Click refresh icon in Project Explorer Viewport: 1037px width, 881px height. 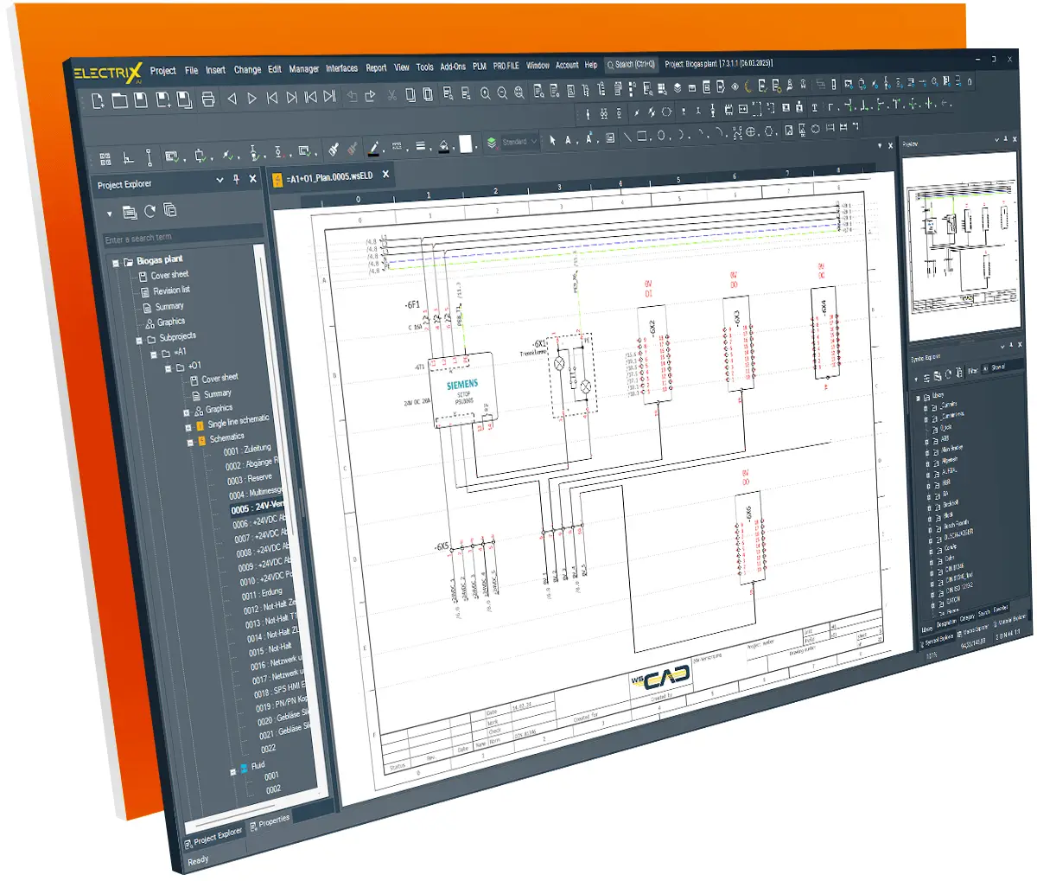pyautogui.click(x=150, y=211)
